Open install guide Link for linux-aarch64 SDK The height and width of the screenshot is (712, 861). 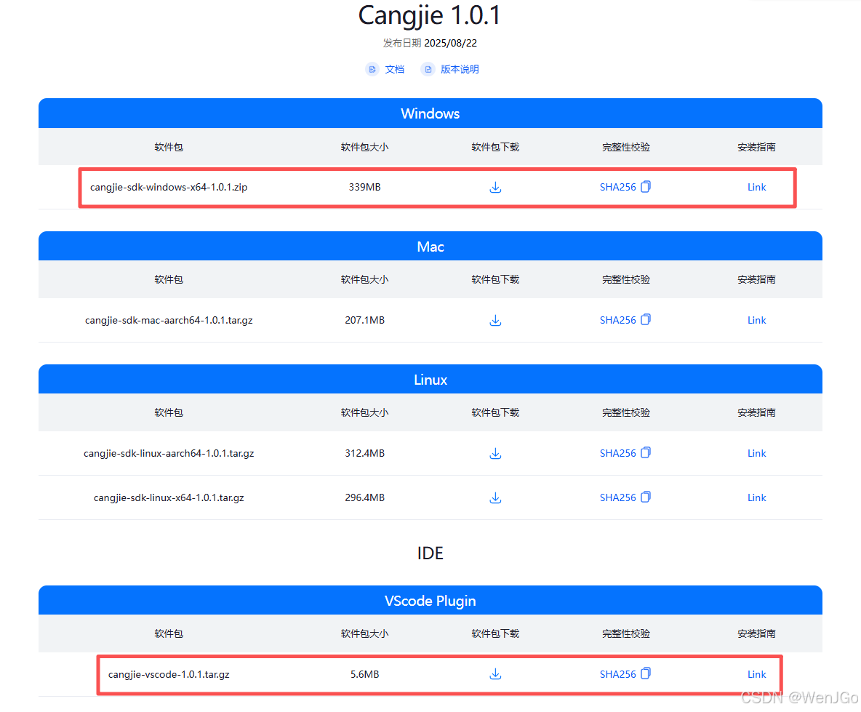coord(757,453)
